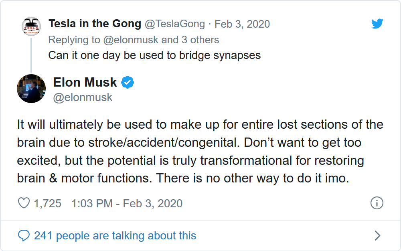The height and width of the screenshot is (251, 401).
Task: Click the 1,725 likes count
Action: [47, 203]
